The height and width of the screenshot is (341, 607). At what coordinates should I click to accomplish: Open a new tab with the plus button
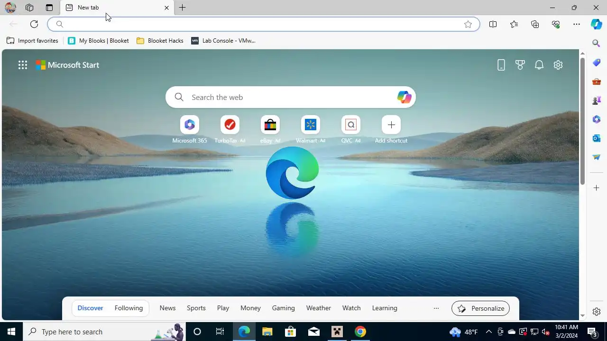pyautogui.click(x=183, y=8)
